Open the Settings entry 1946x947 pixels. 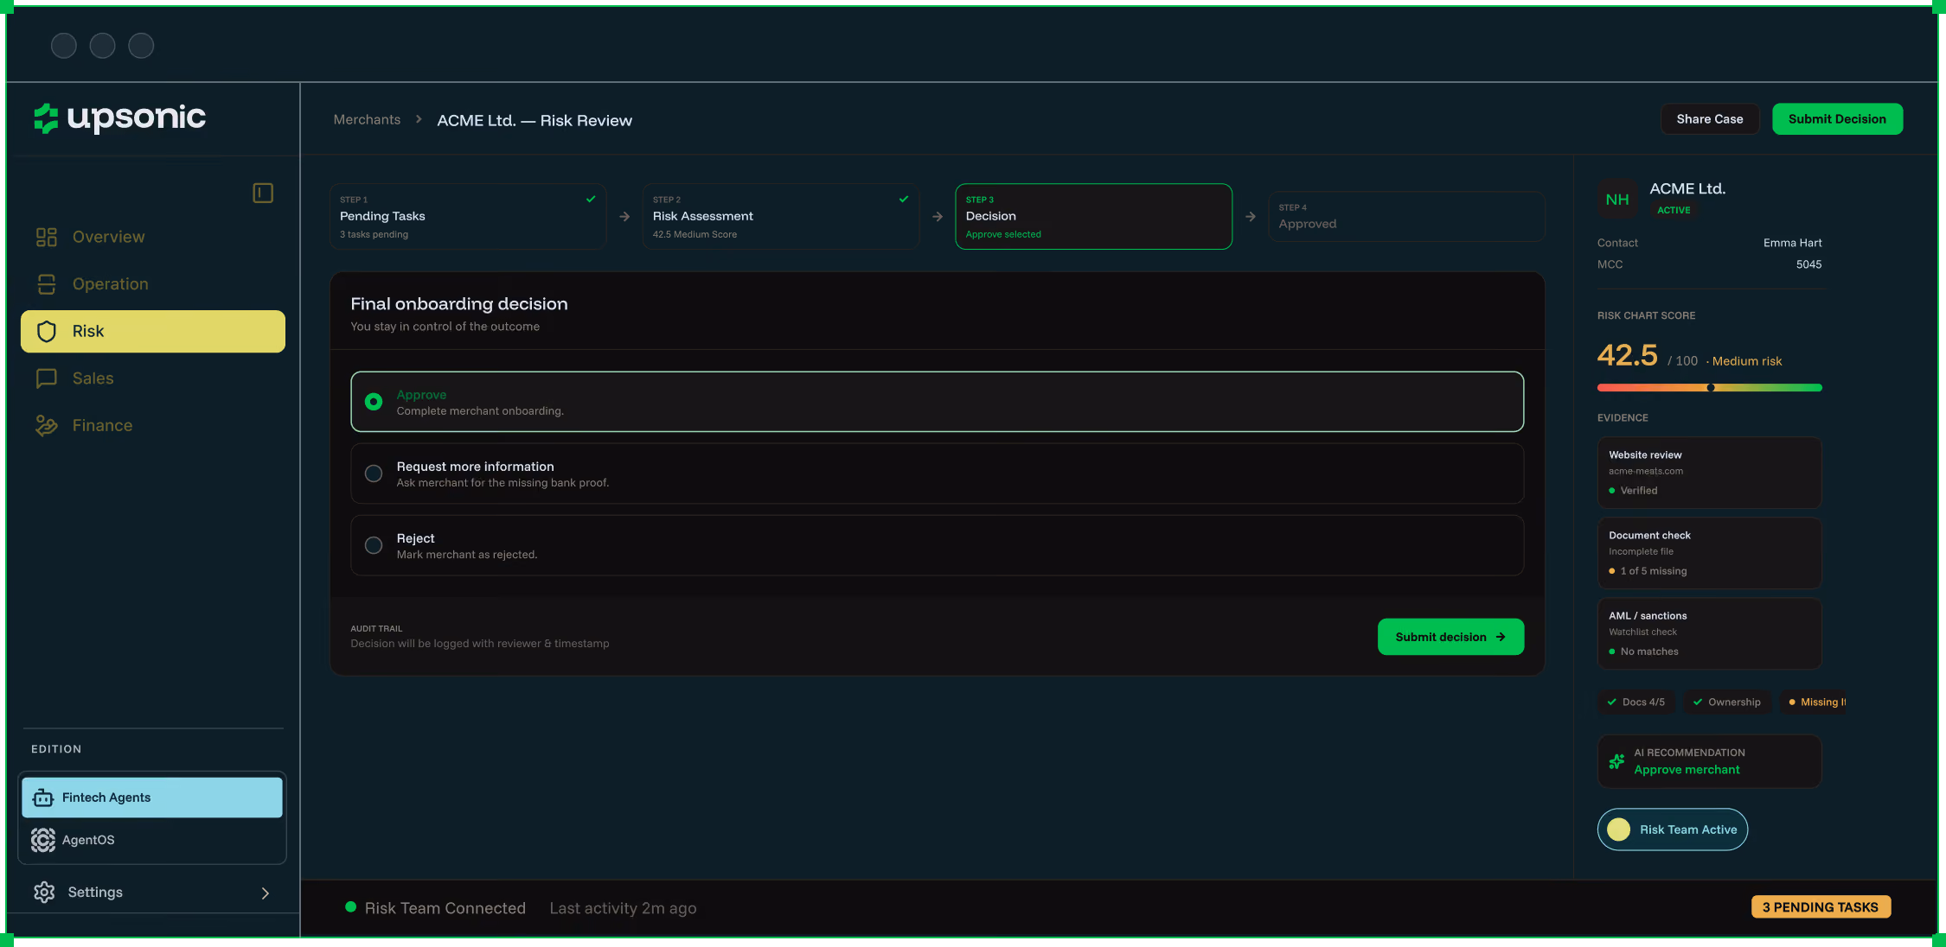pyautogui.click(x=152, y=892)
